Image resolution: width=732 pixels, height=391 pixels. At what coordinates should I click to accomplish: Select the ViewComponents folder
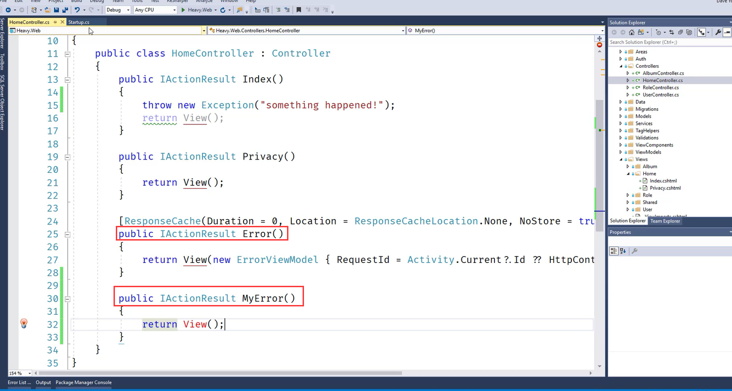(x=654, y=145)
